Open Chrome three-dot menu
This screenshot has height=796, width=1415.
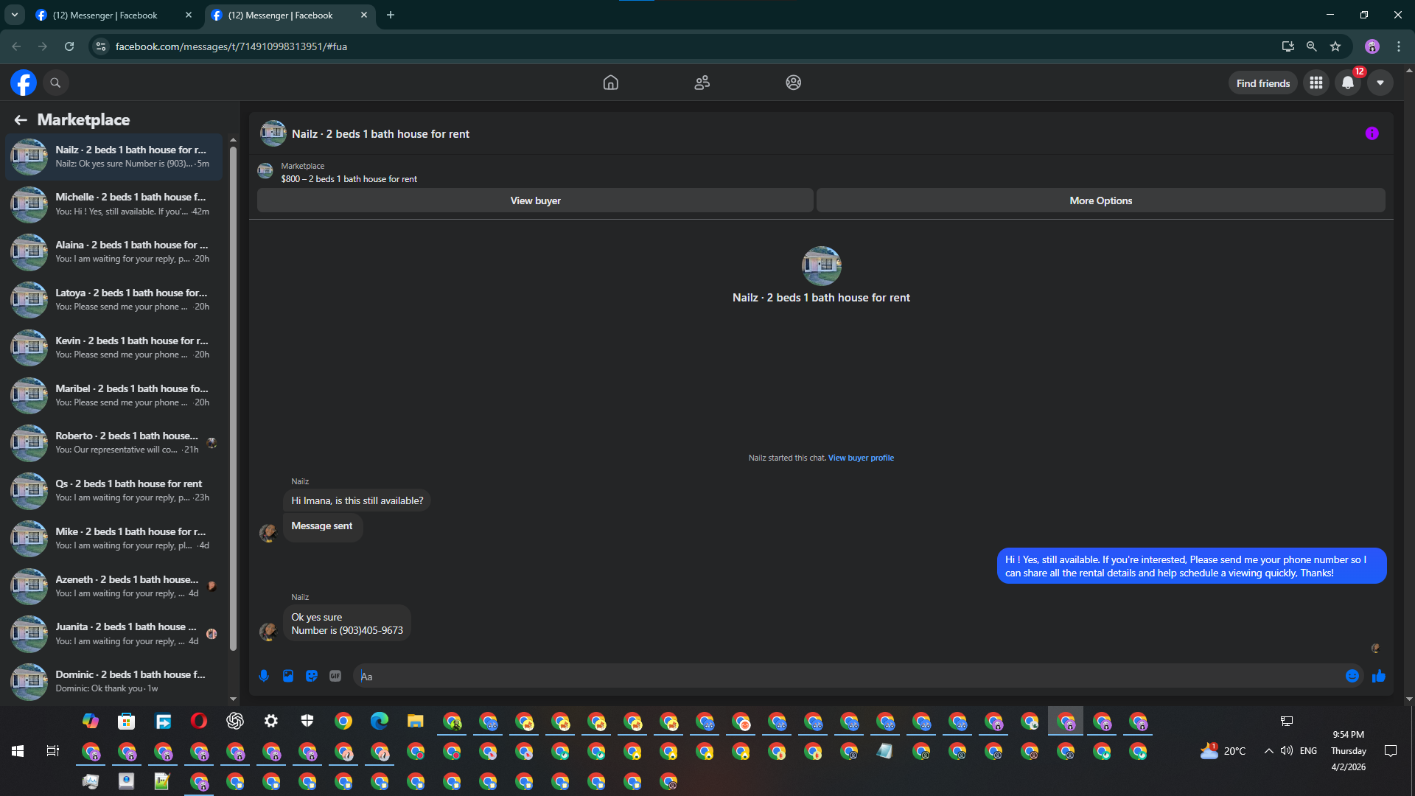tap(1399, 46)
